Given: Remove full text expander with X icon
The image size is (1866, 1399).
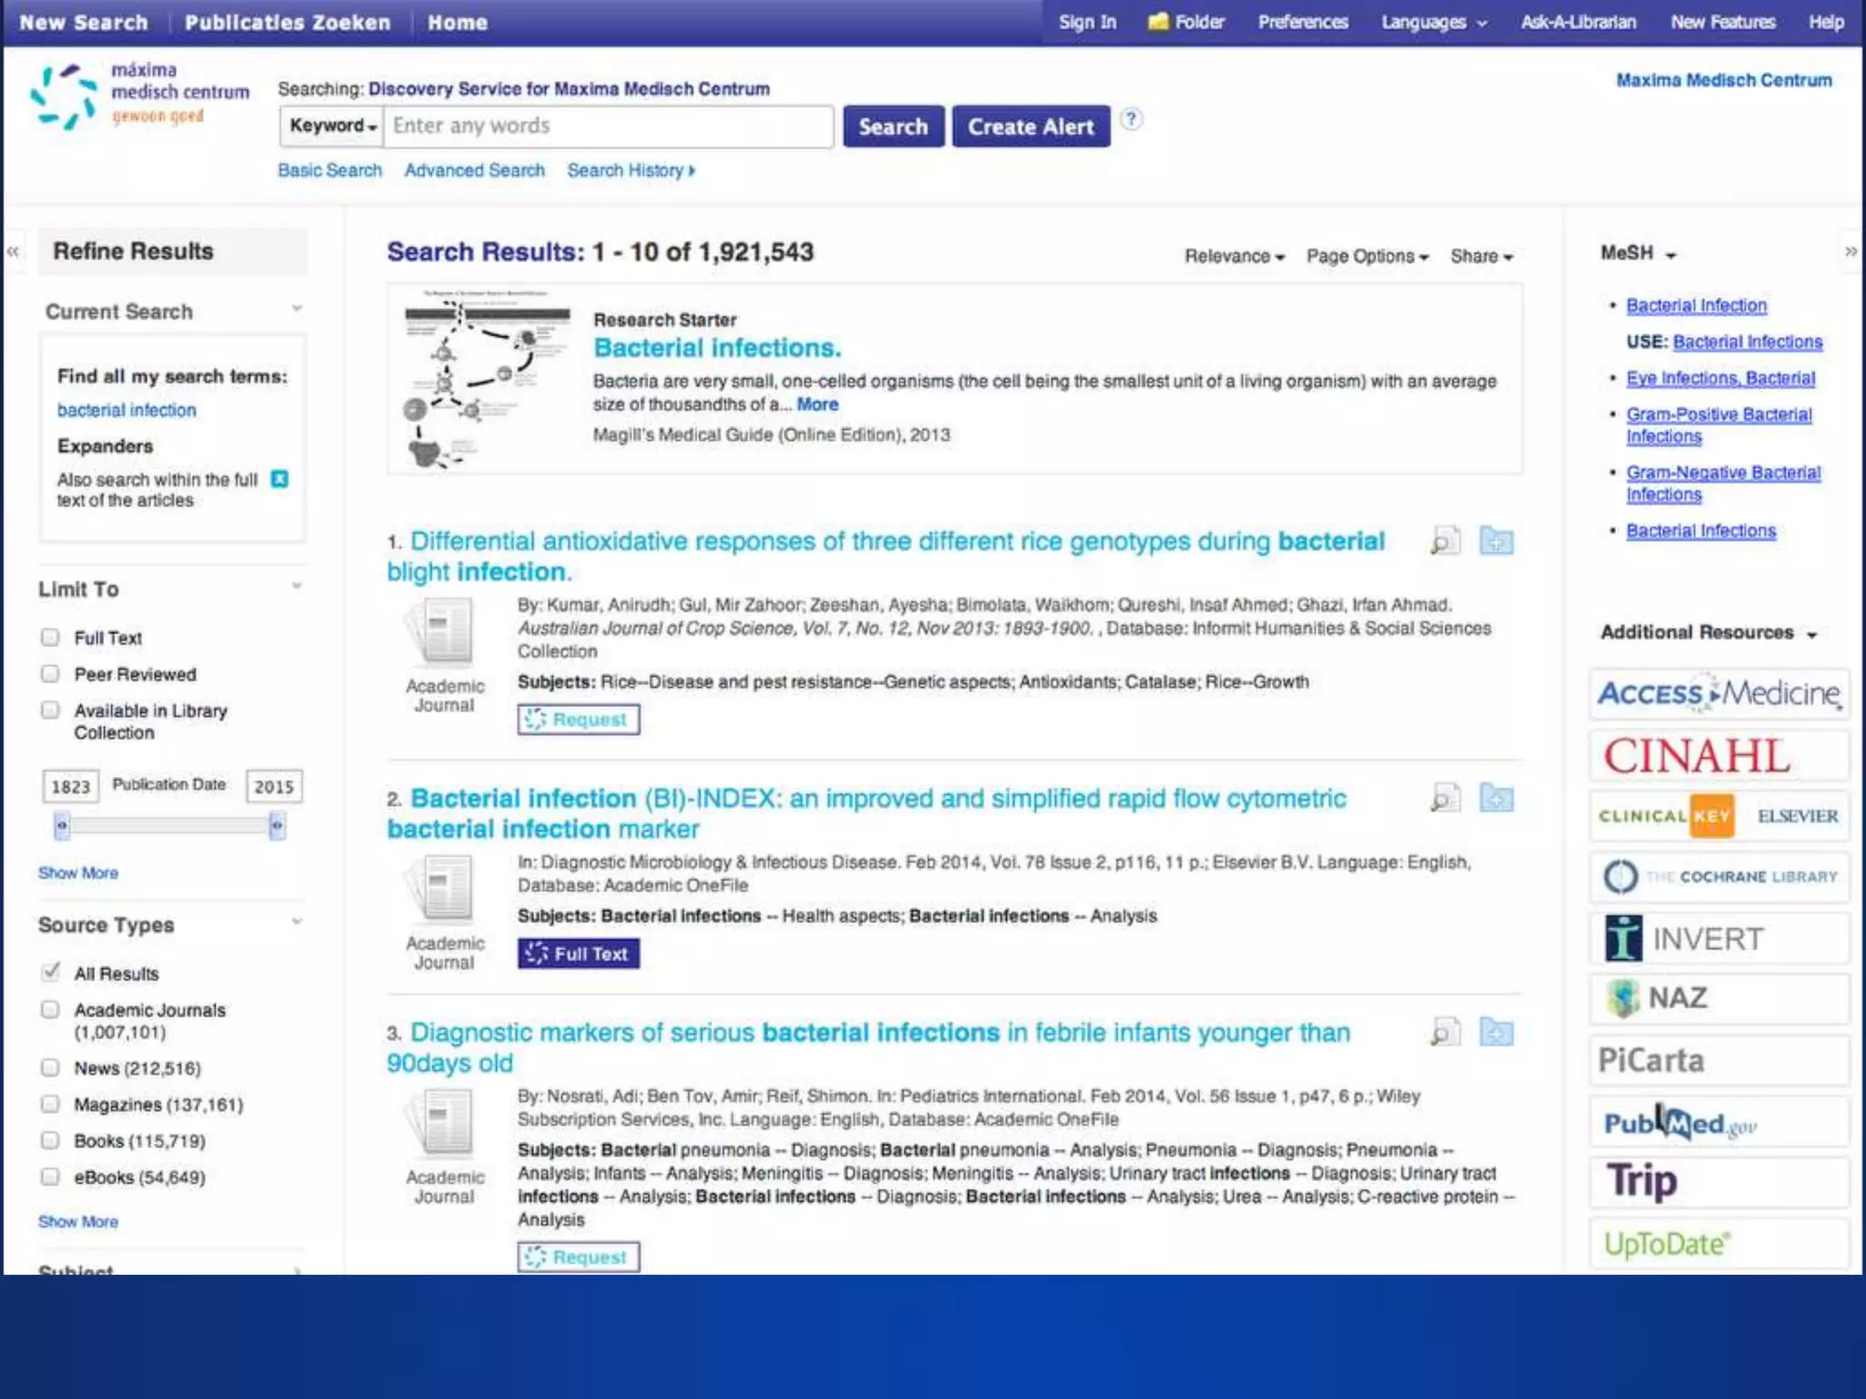Looking at the screenshot, I should (x=280, y=479).
